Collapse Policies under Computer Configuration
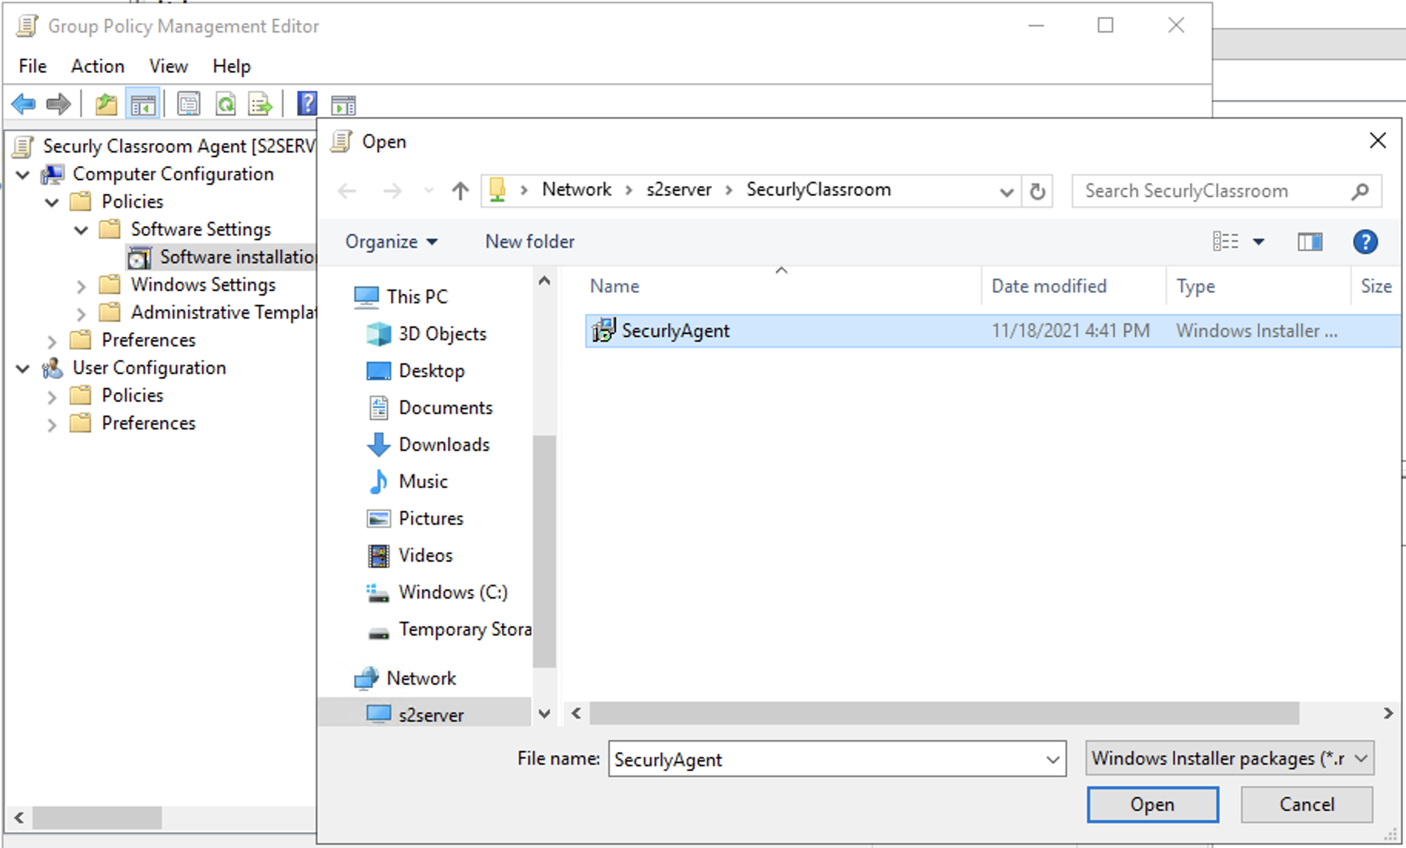Image resolution: width=1406 pixels, height=848 pixels. pos(52,202)
